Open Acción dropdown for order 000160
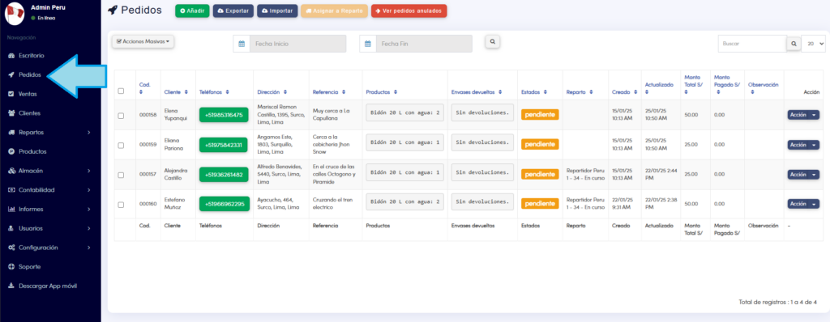 [x=803, y=204]
